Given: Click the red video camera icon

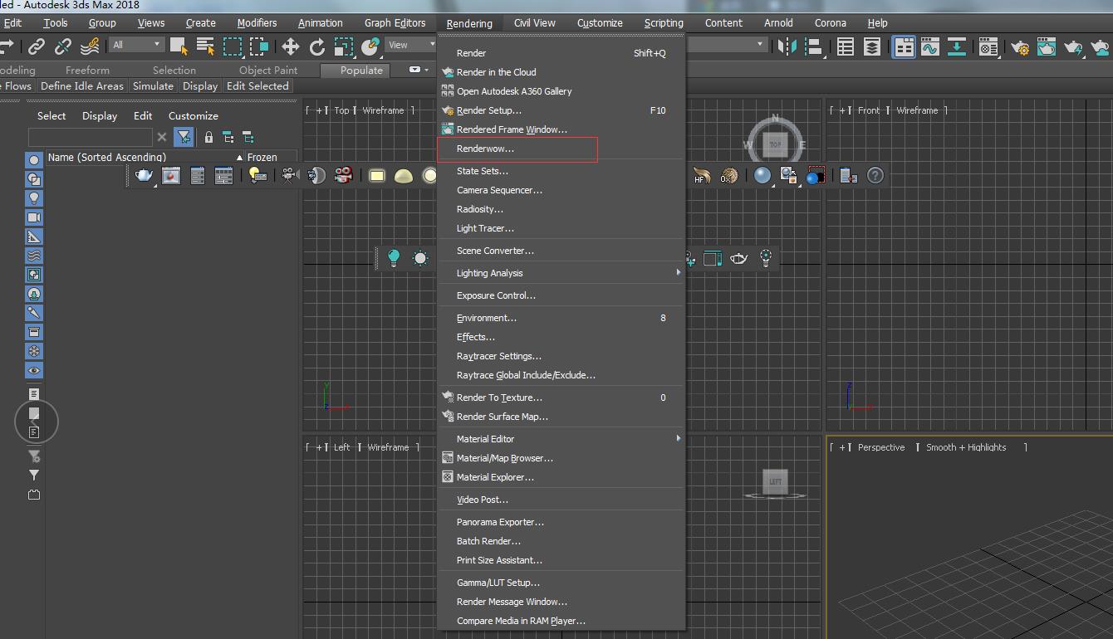Looking at the screenshot, I should (x=343, y=175).
